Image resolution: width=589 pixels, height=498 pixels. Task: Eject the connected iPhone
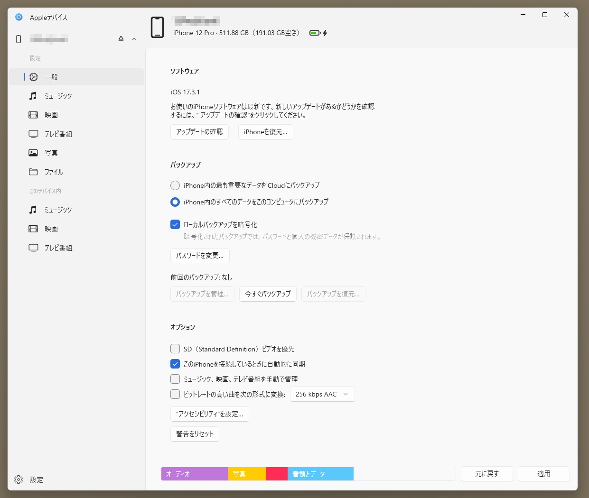pos(121,38)
